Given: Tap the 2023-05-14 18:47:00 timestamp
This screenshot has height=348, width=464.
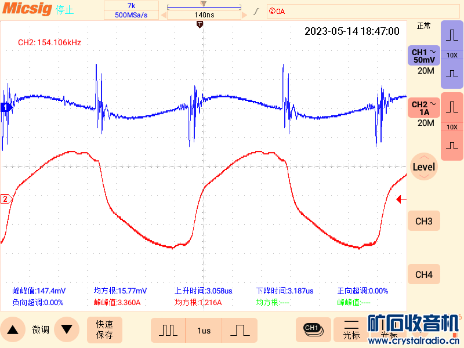Looking at the screenshot, I should [352, 31].
